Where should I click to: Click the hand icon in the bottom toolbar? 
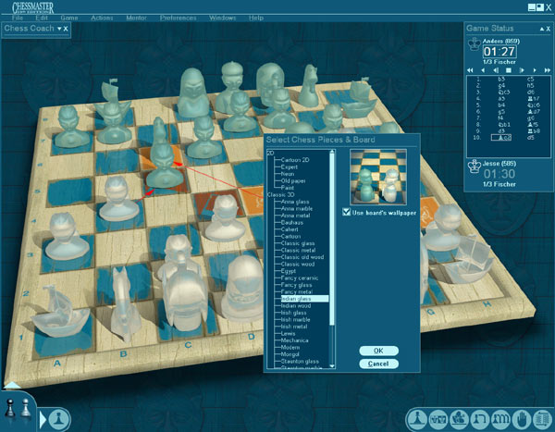522,420
